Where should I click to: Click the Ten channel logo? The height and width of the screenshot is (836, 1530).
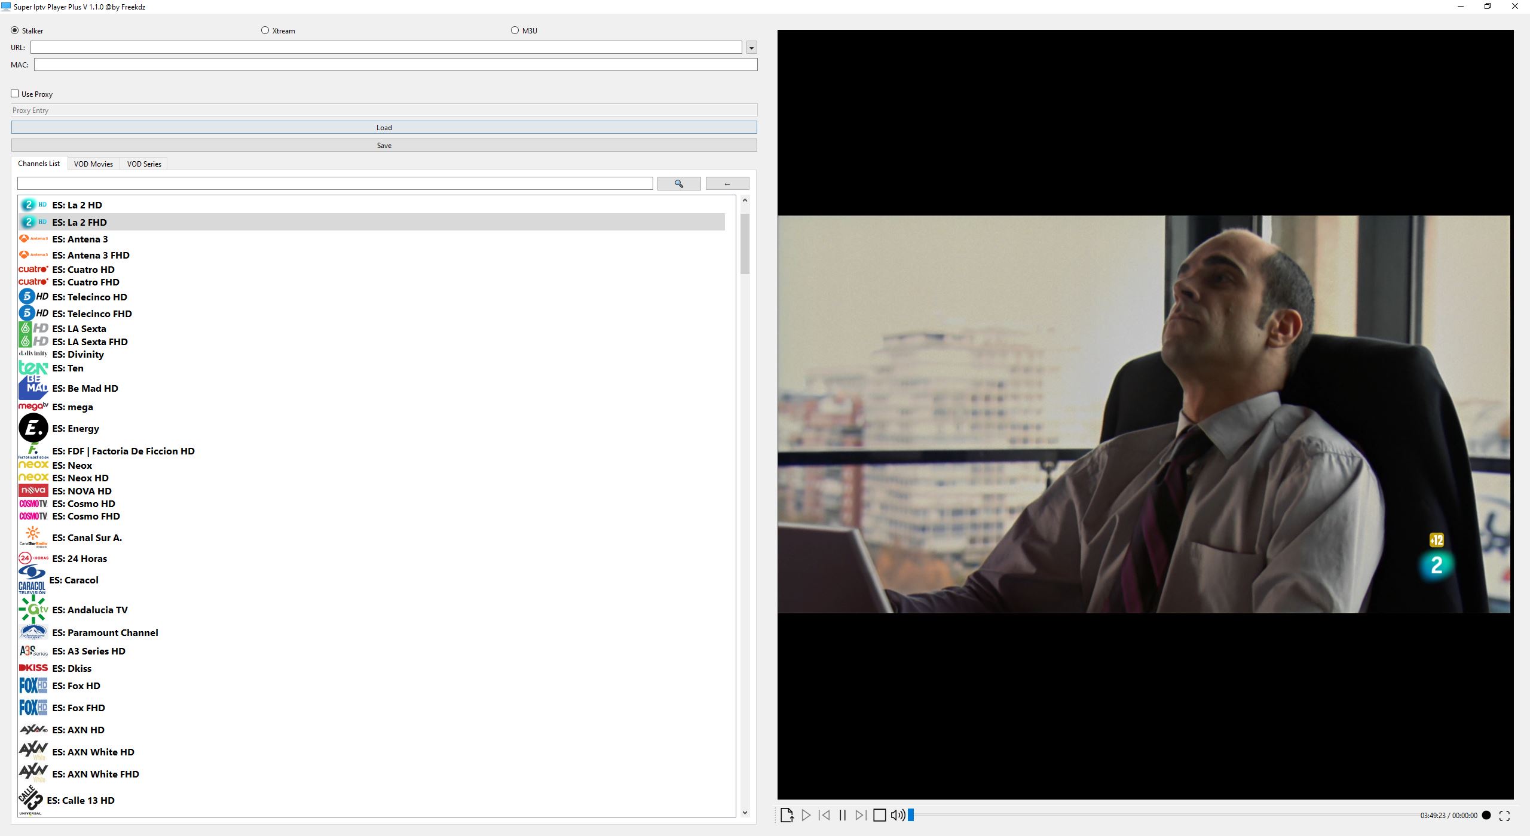33,368
